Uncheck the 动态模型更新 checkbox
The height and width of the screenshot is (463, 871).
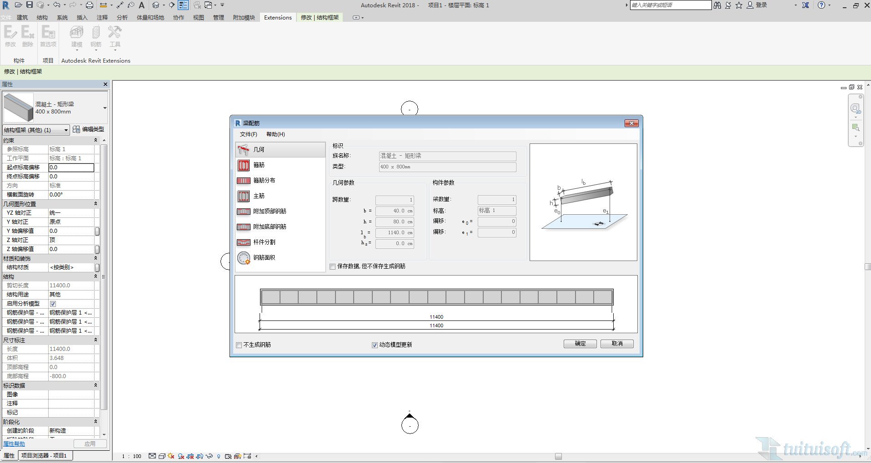[375, 345]
